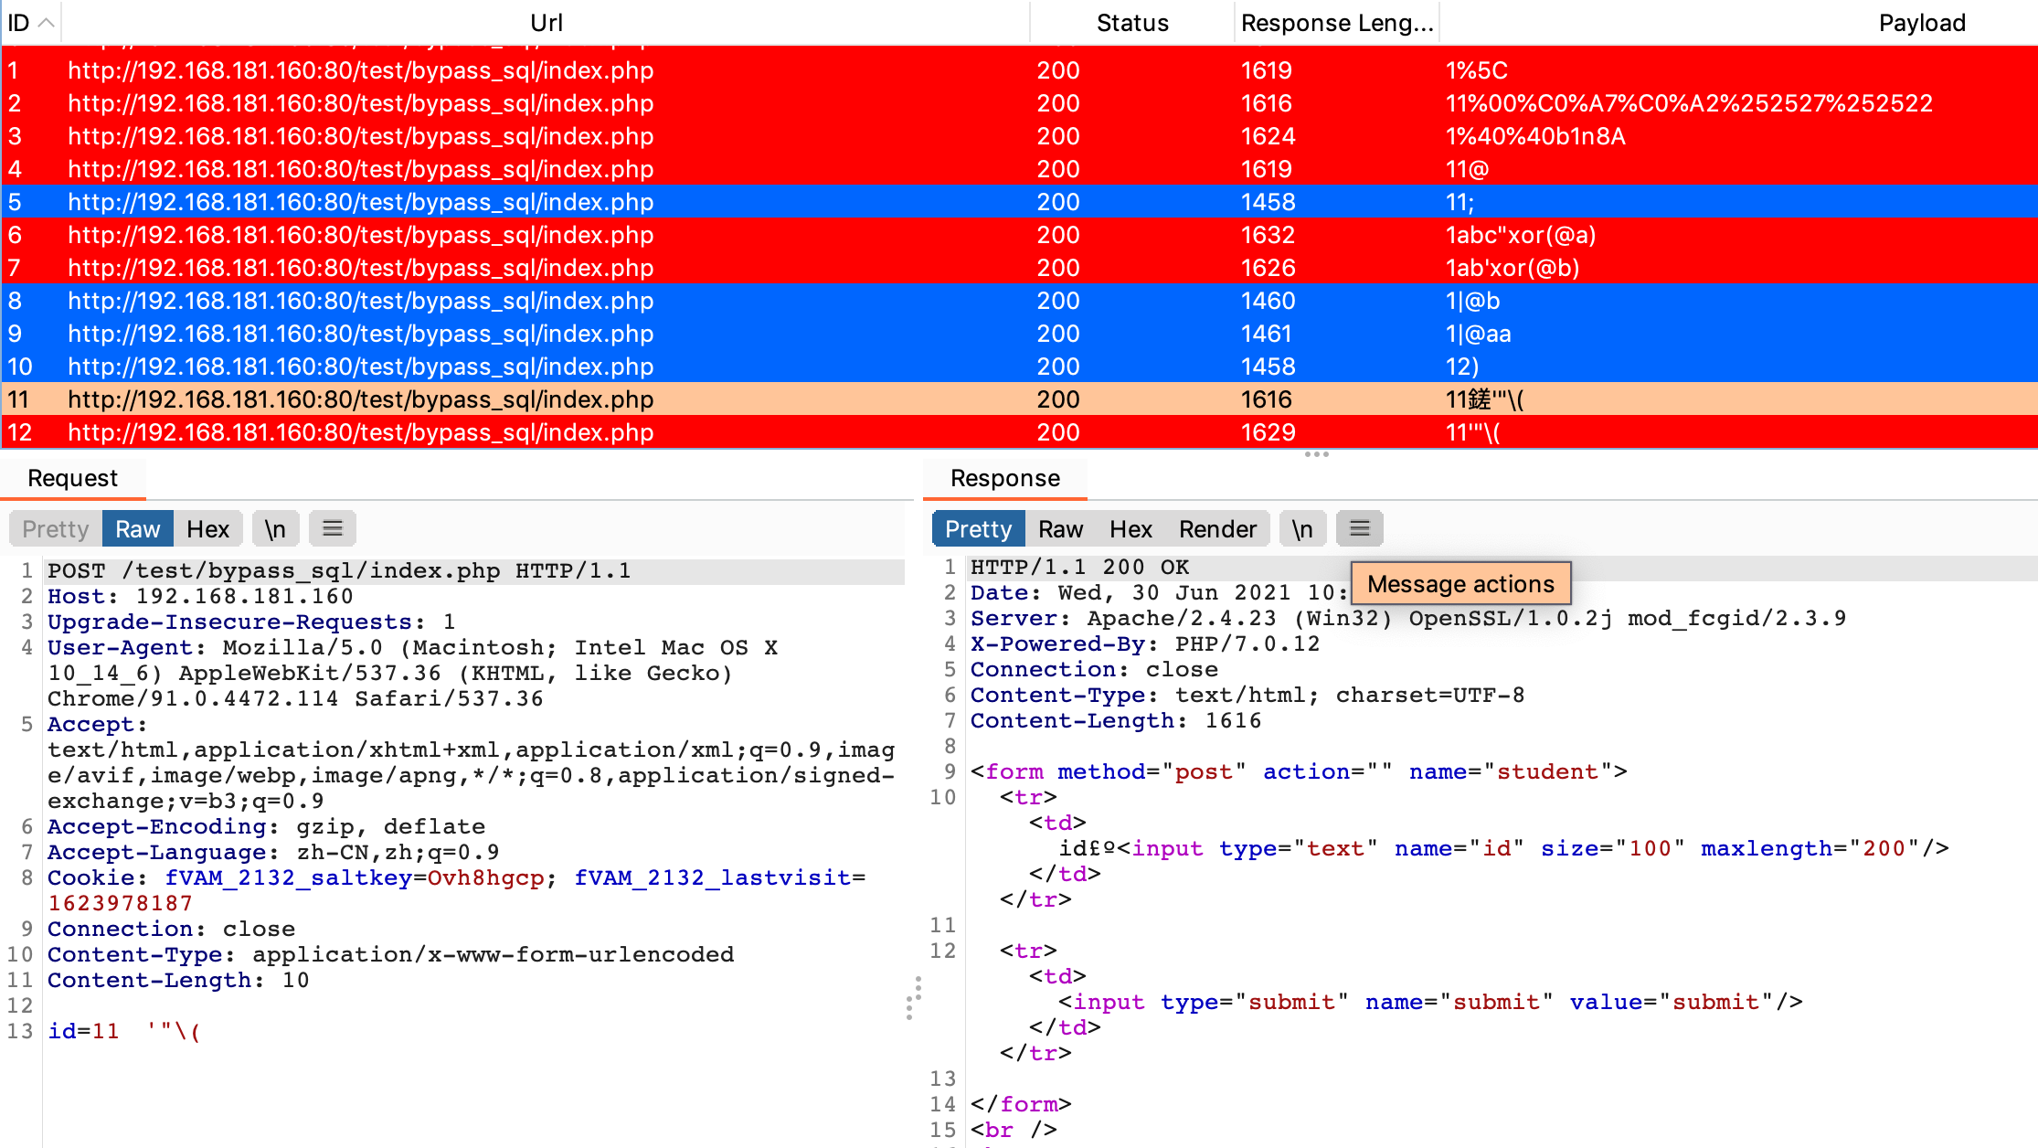The width and height of the screenshot is (2038, 1148).
Task: Select the Pretty tab in Request panel
Action: pos(56,529)
